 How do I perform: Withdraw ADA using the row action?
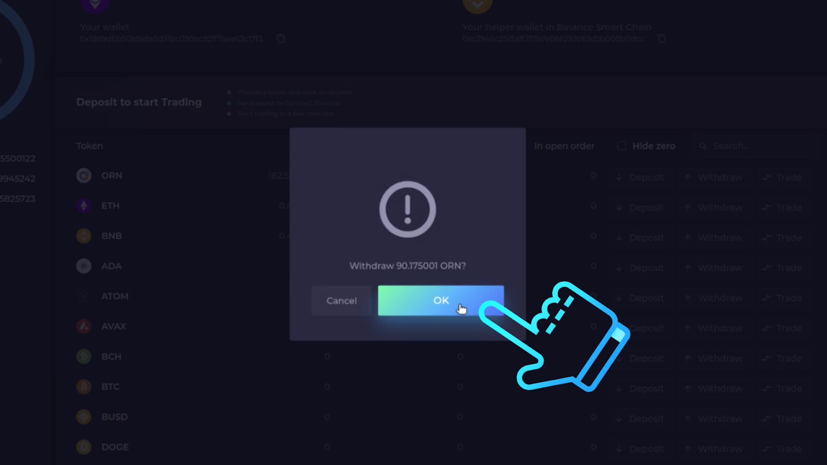[x=713, y=268]
